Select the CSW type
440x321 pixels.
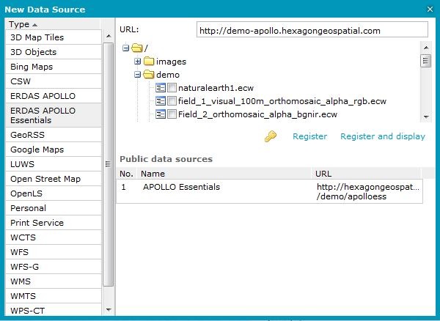[54, 81]
